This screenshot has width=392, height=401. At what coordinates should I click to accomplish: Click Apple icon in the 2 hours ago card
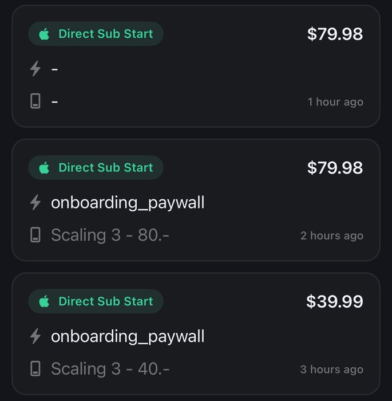44,168
